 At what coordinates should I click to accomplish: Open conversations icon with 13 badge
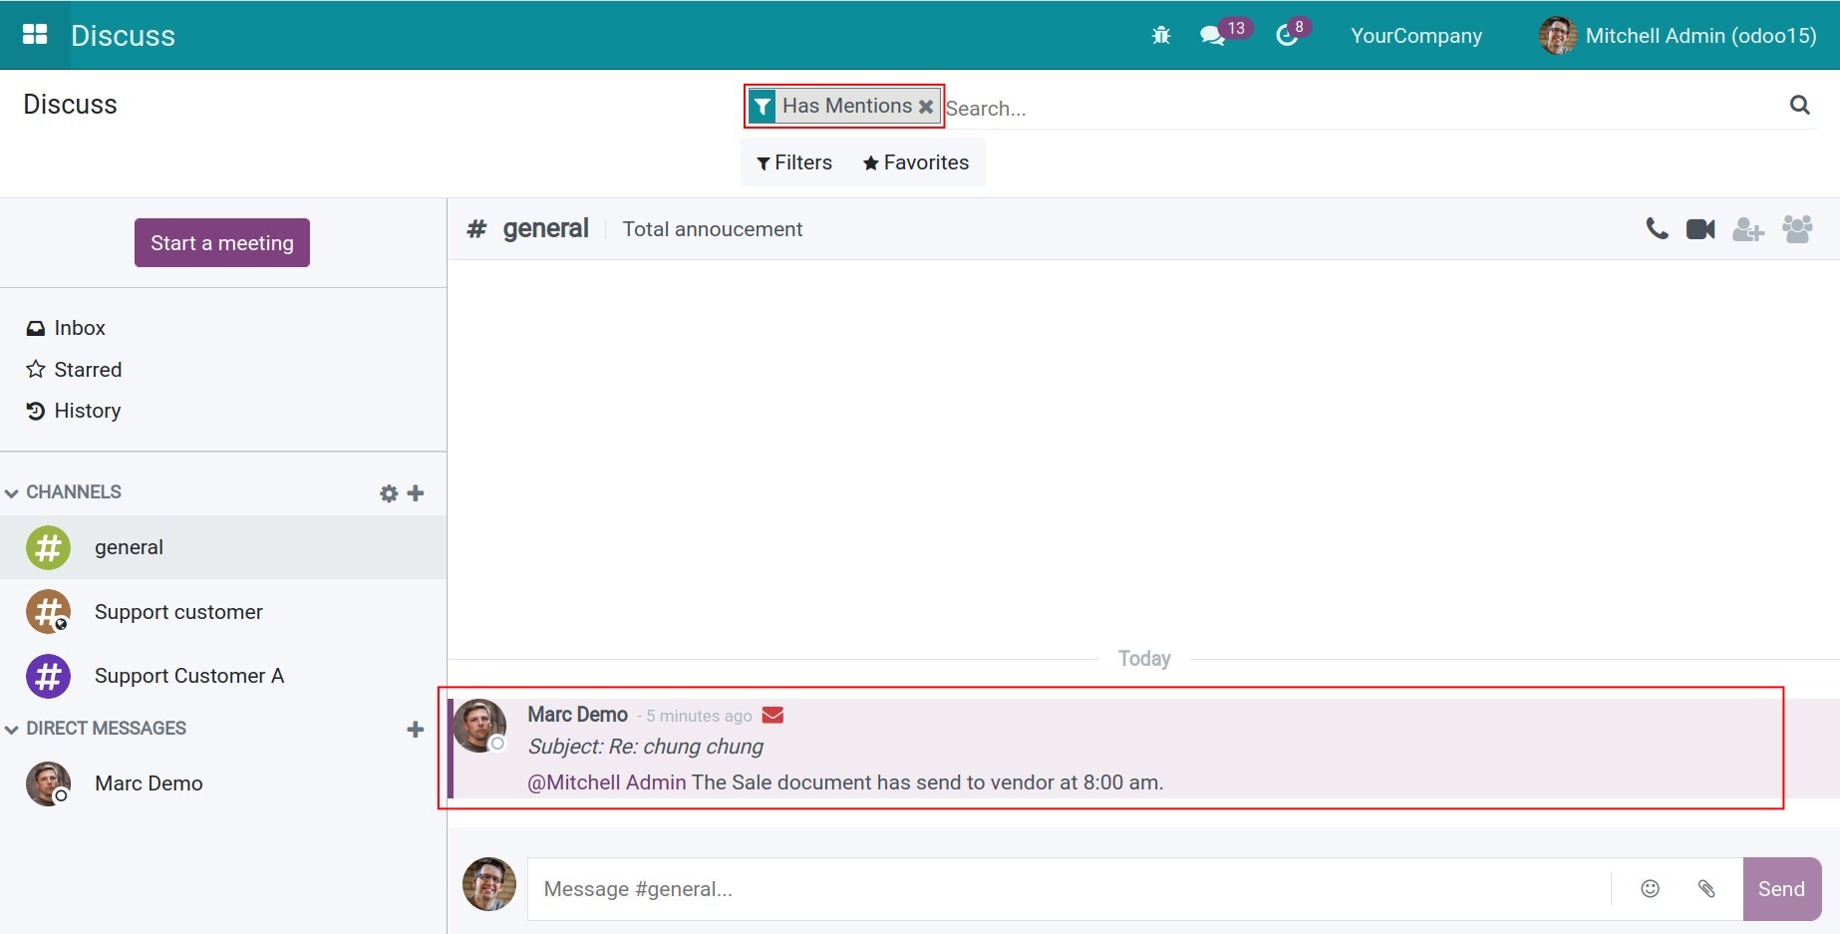pyautogui.click(x=1213, y=36)
